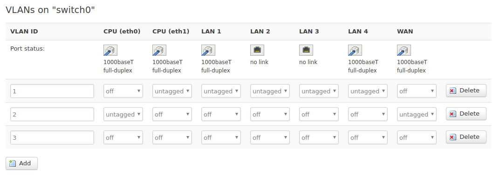Click the LAN 2 no-link port icon
493x176 pixels.
(x=257, y=50)
